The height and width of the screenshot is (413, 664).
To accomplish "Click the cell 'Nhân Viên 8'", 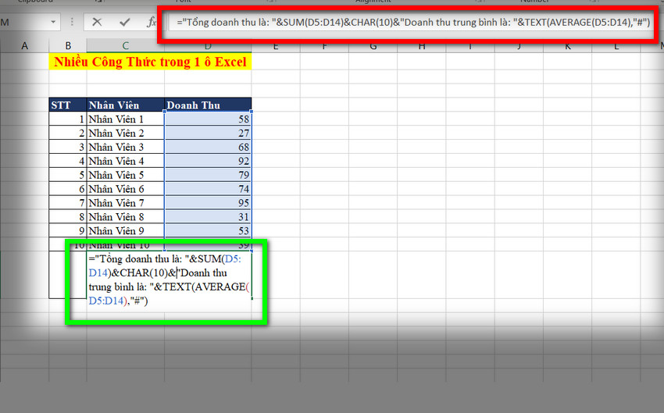I will coord(125,217).
